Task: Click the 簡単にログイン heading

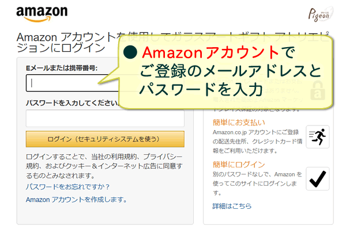Action: pyautogui.click(x=239, y=165)
